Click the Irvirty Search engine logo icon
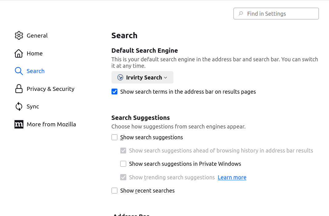329x216 pixels. click(x=120, y=77)
